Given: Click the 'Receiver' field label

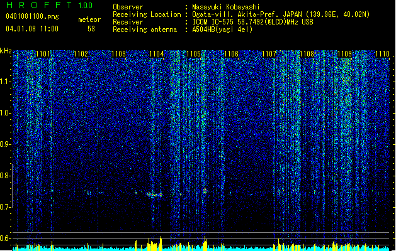Looking at the screenshot, I should pyautogui.click(x=128, y=22).
